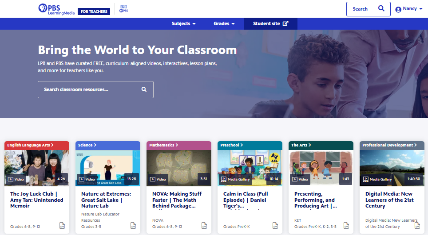
Task: Click 'Bring the World to Your Classroom' heading
Action: [137, 50]
